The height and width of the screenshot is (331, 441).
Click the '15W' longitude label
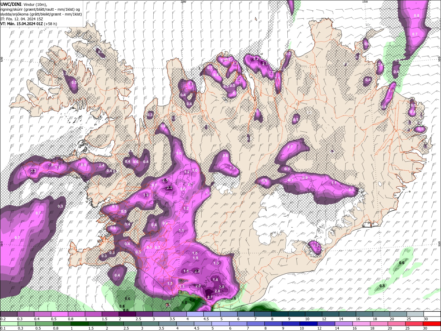point(365,2)
